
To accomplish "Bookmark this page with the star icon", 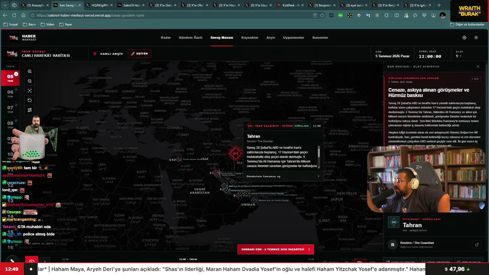I will pos(322,15).
